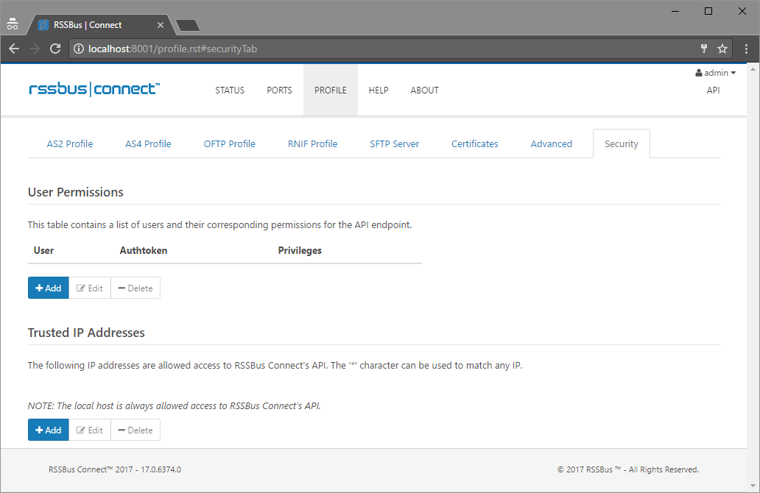Click Delete under User Permissions
The height and width of the screenshot is (493, 760).
point(136,288)
